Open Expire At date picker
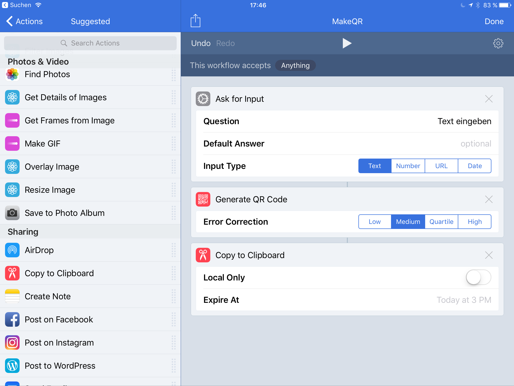 [x=463, y=300]
